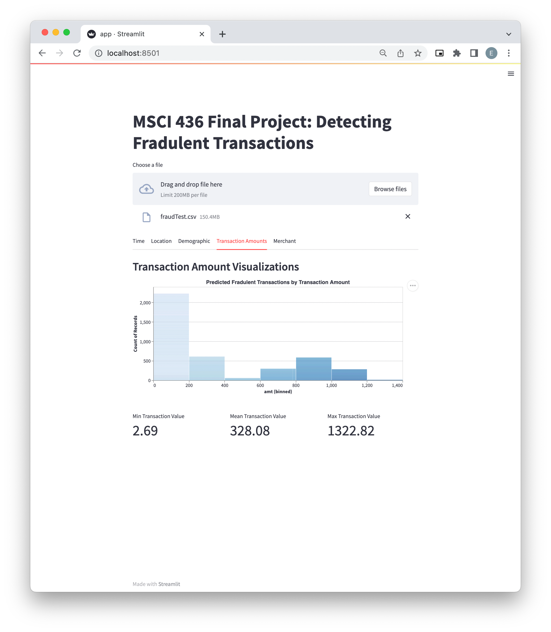Open the sidebar panel icon in toolbar
Screen dimensions: 551x632
point(474,53)
